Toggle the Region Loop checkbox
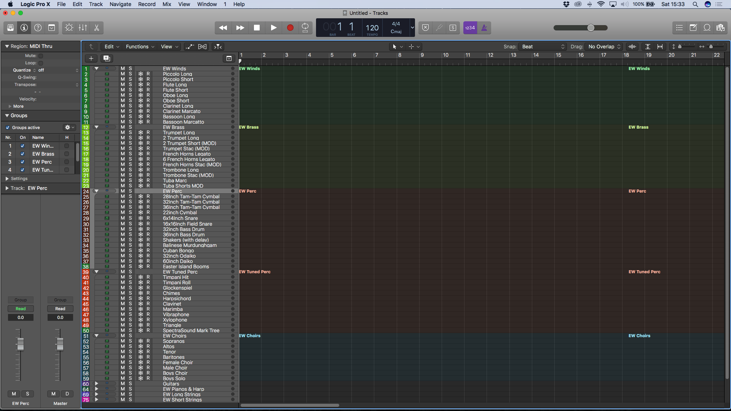 point(41,63)
